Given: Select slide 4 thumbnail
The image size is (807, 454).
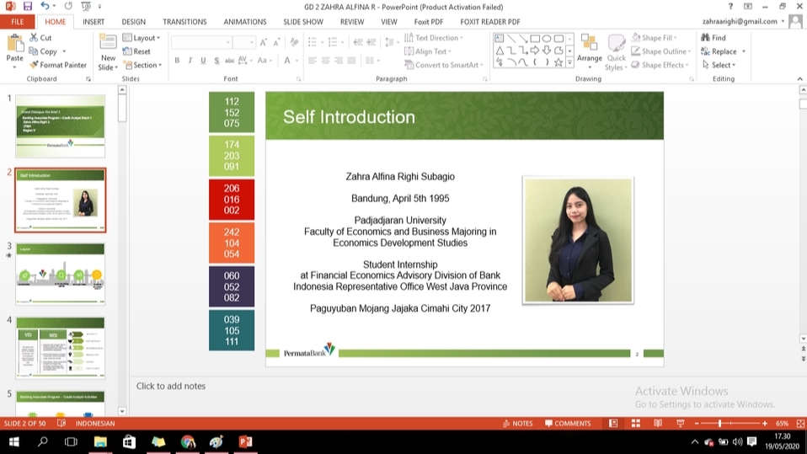Looking at the screenshot, I should (60, 348).
